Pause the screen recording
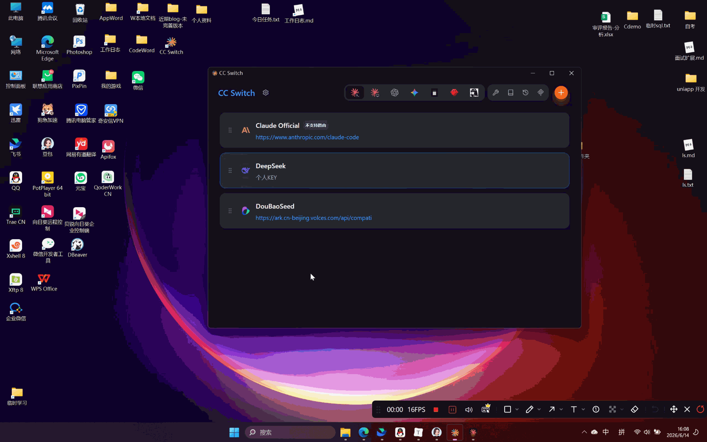Image resolution: width=707 pixels, height=442 pixels. click(453, 410)
